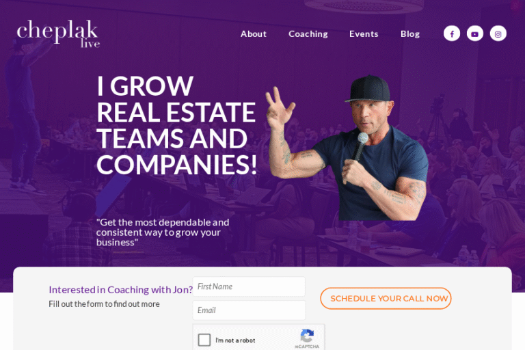This screenshot has width=525, height=350.
Task: Click the I Grow Real Estate headline
Action: 177,125
